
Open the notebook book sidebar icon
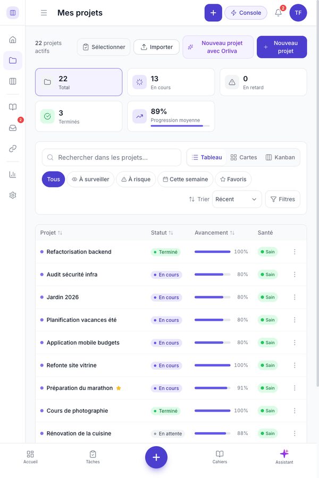(x=13, y=107)
